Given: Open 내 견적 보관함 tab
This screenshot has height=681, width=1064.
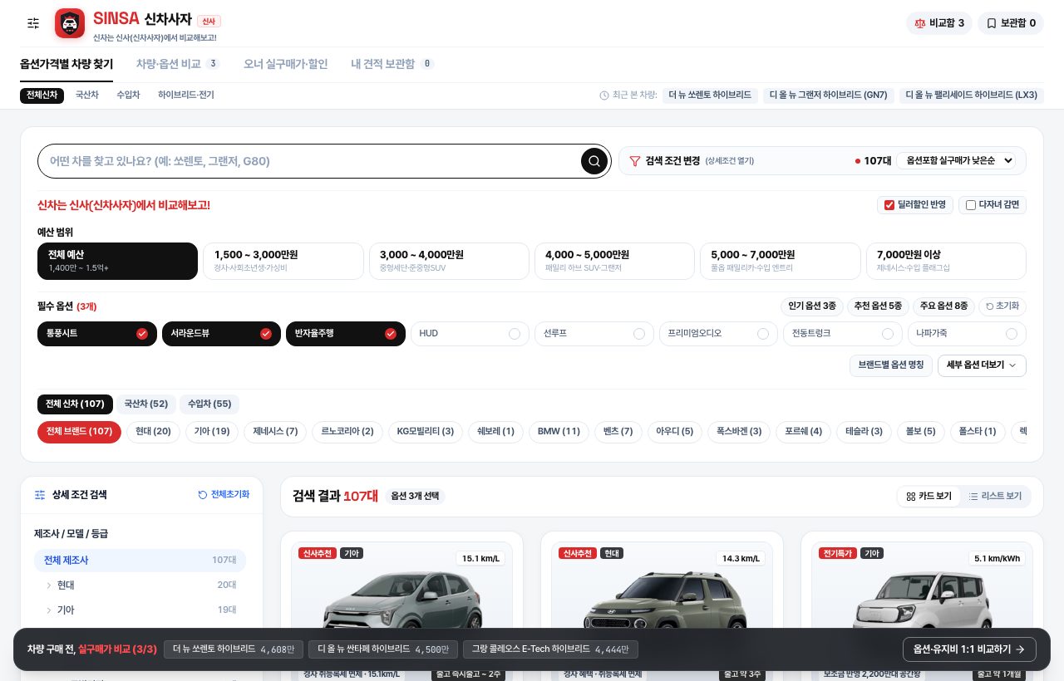Looking at the screenshot, I should click(x=392, y=64).
